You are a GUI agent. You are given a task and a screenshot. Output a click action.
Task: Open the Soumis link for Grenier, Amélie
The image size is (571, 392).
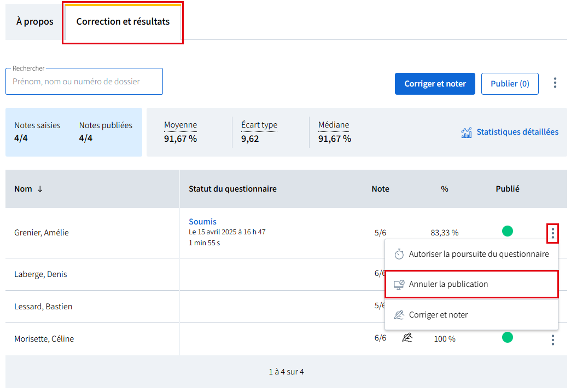[203, 222]
